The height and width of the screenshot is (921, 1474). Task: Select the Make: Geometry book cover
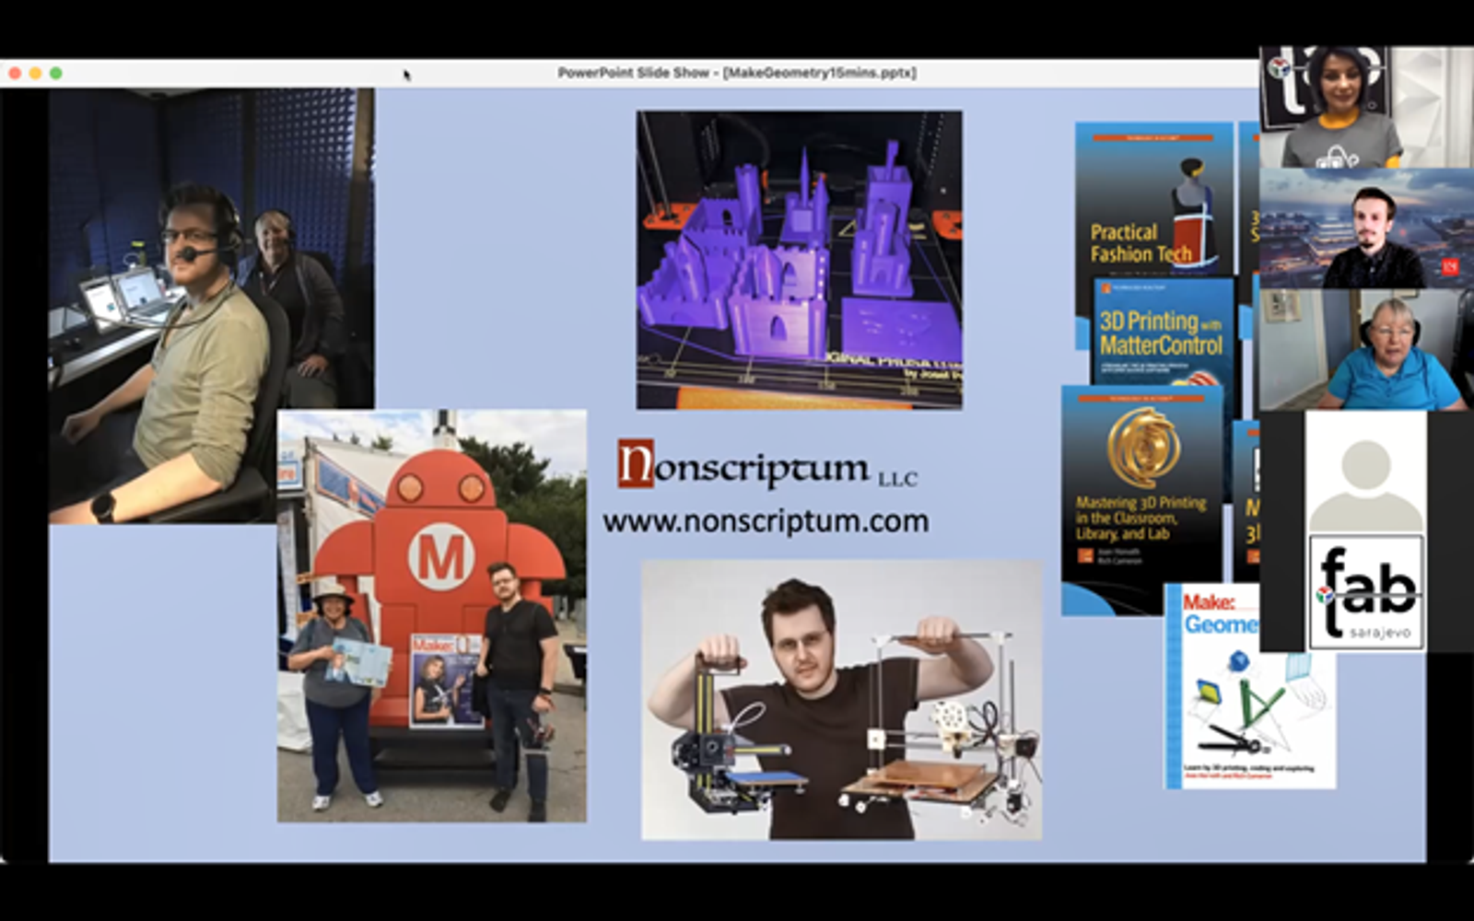click(x=1250, y=685)
